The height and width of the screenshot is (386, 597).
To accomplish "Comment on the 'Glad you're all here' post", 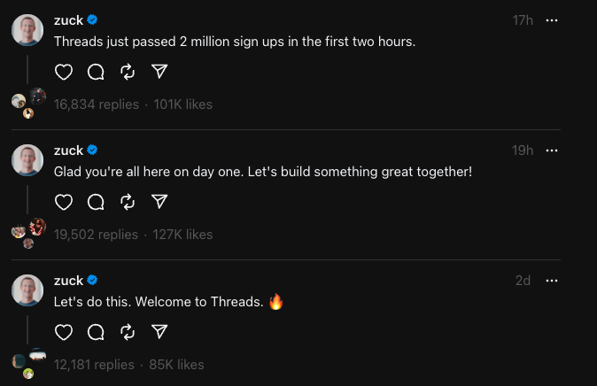I will tap(96, 202).
